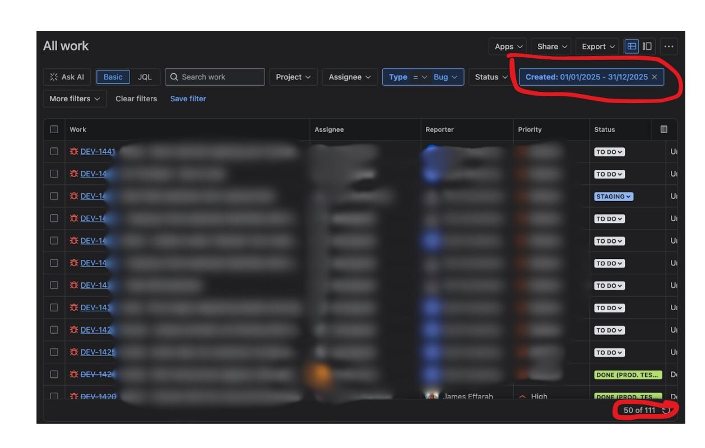The image size is (705, 448).
Task: Tick the checkbox for the STAGING status row
Action: point(54,197)
